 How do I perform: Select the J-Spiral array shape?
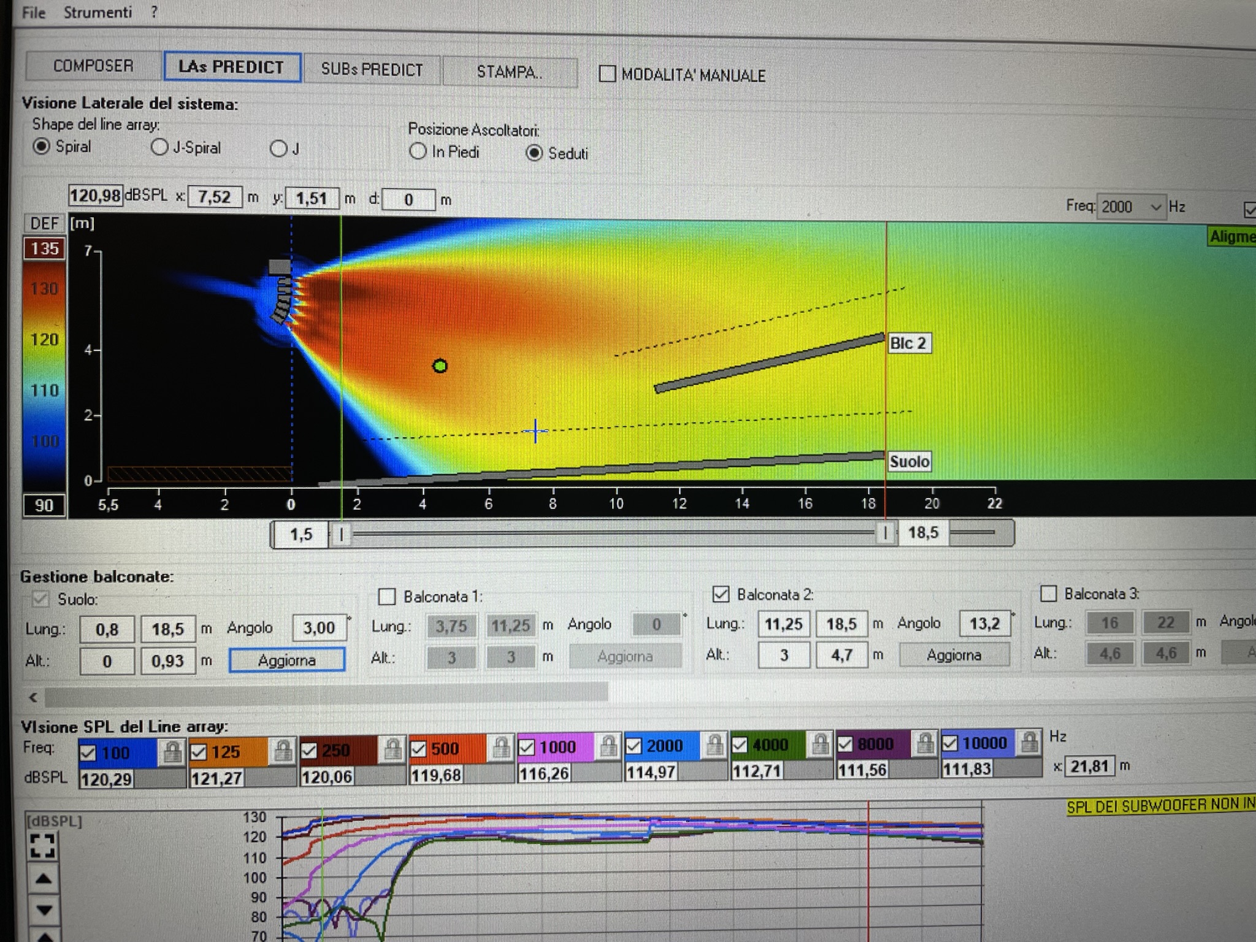pos(159,147)
